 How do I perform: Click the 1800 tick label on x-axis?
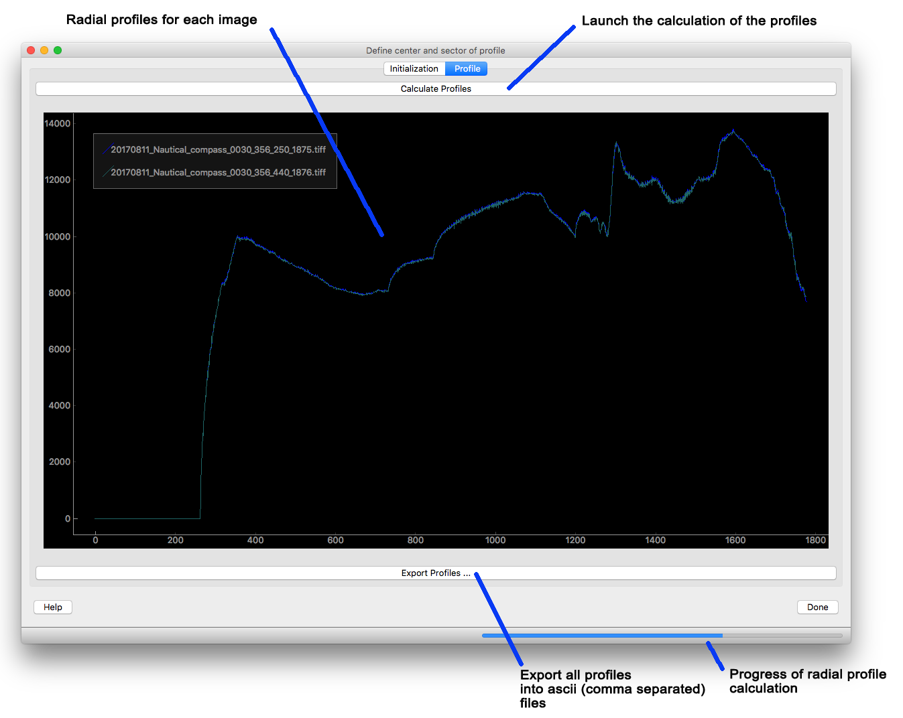pyautogui.click(x=815, y=540)
